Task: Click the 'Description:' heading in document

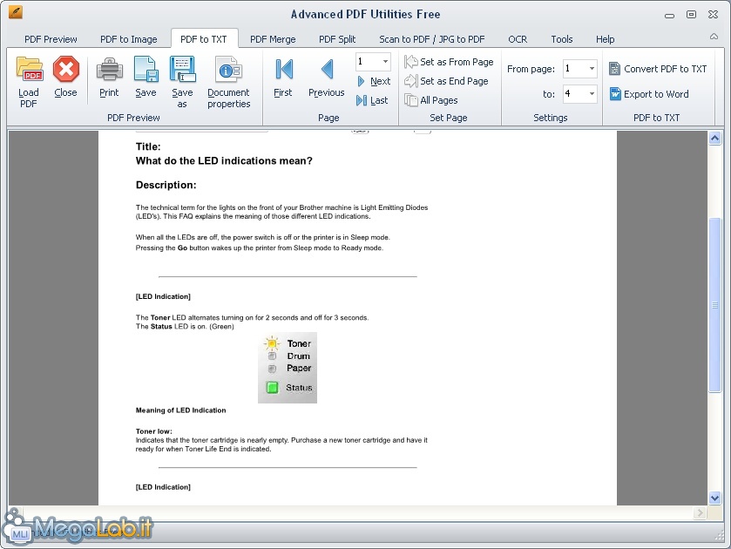Action: [x=166, y=185]
